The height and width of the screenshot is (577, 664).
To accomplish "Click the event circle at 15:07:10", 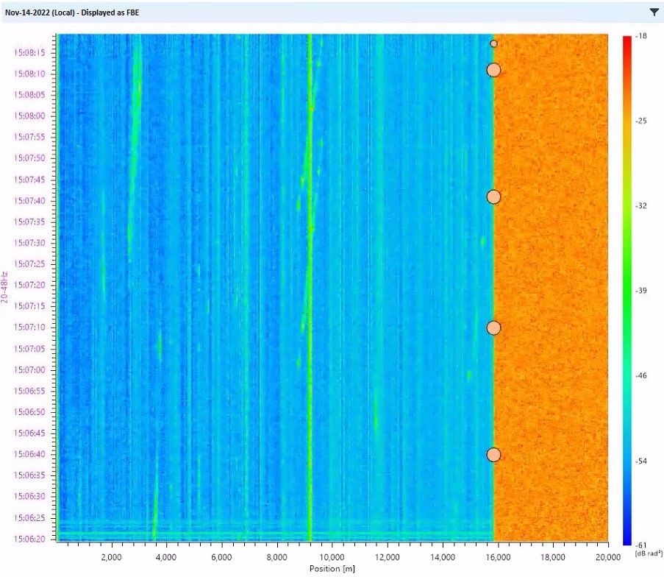I will click(x=493, y=328).
